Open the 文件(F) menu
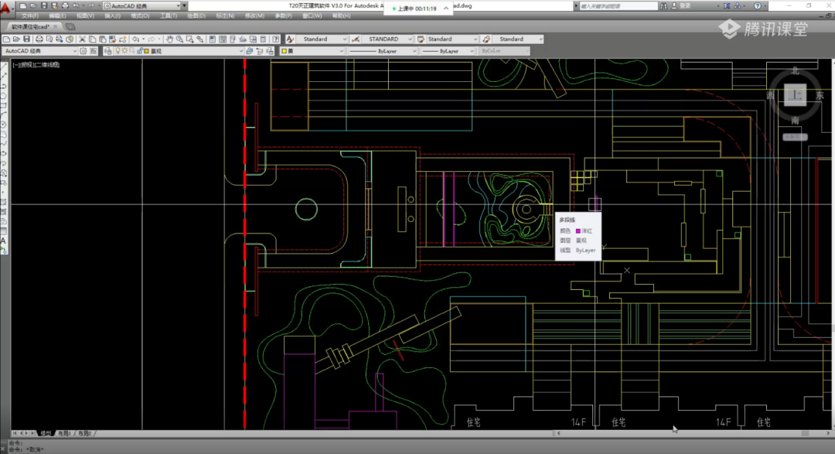The width and height of the screenshot is (835, 454). tap(30, 16)
